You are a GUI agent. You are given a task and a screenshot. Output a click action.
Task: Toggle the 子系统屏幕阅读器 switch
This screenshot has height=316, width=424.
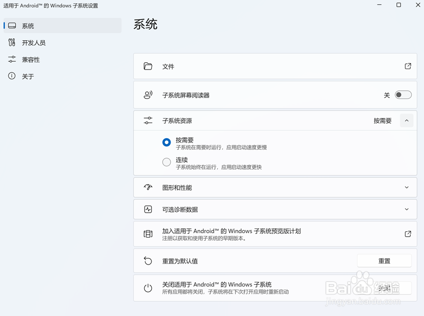coord(403,95)
